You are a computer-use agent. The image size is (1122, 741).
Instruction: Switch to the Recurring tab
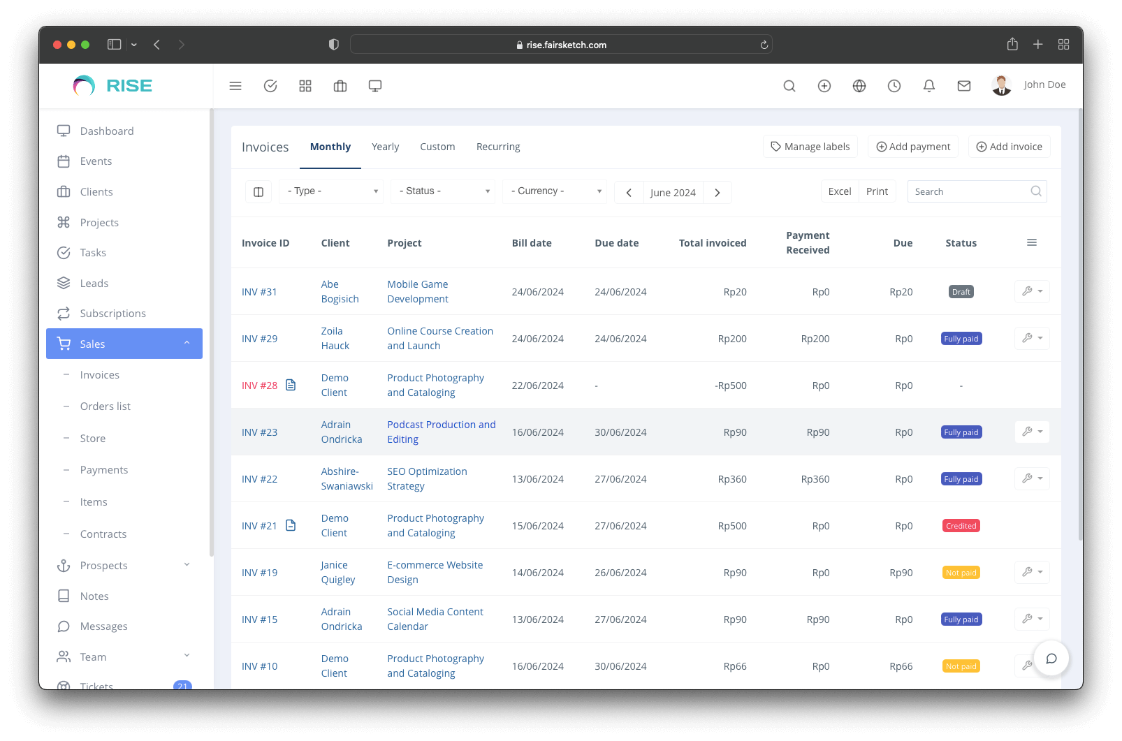tap(498, 147)
